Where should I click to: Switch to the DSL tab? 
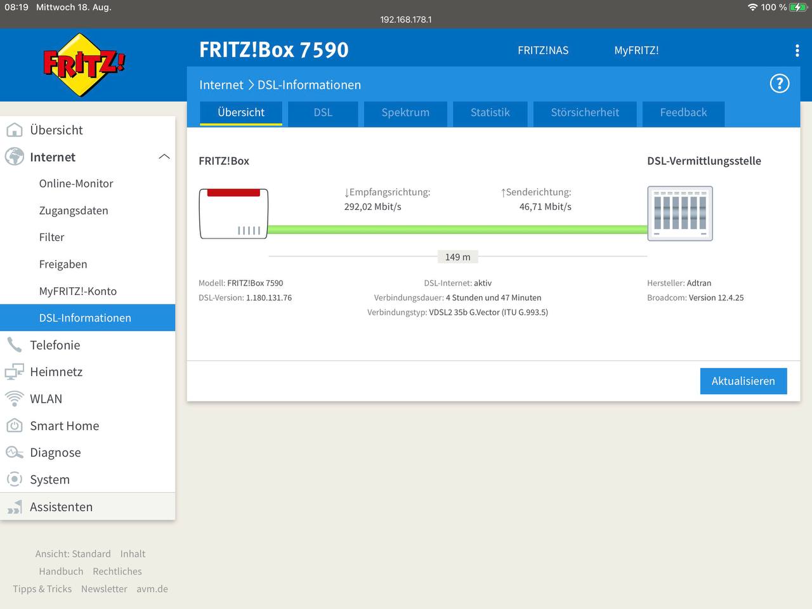(x=323, y=113)
